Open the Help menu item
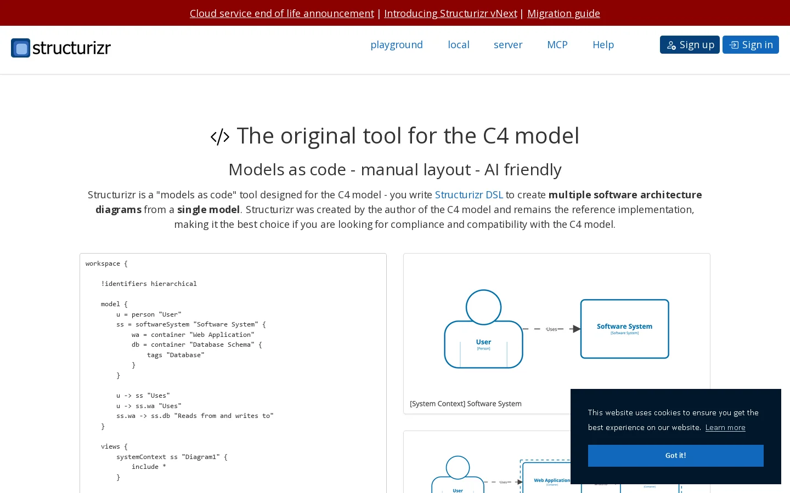 (603, 45)
